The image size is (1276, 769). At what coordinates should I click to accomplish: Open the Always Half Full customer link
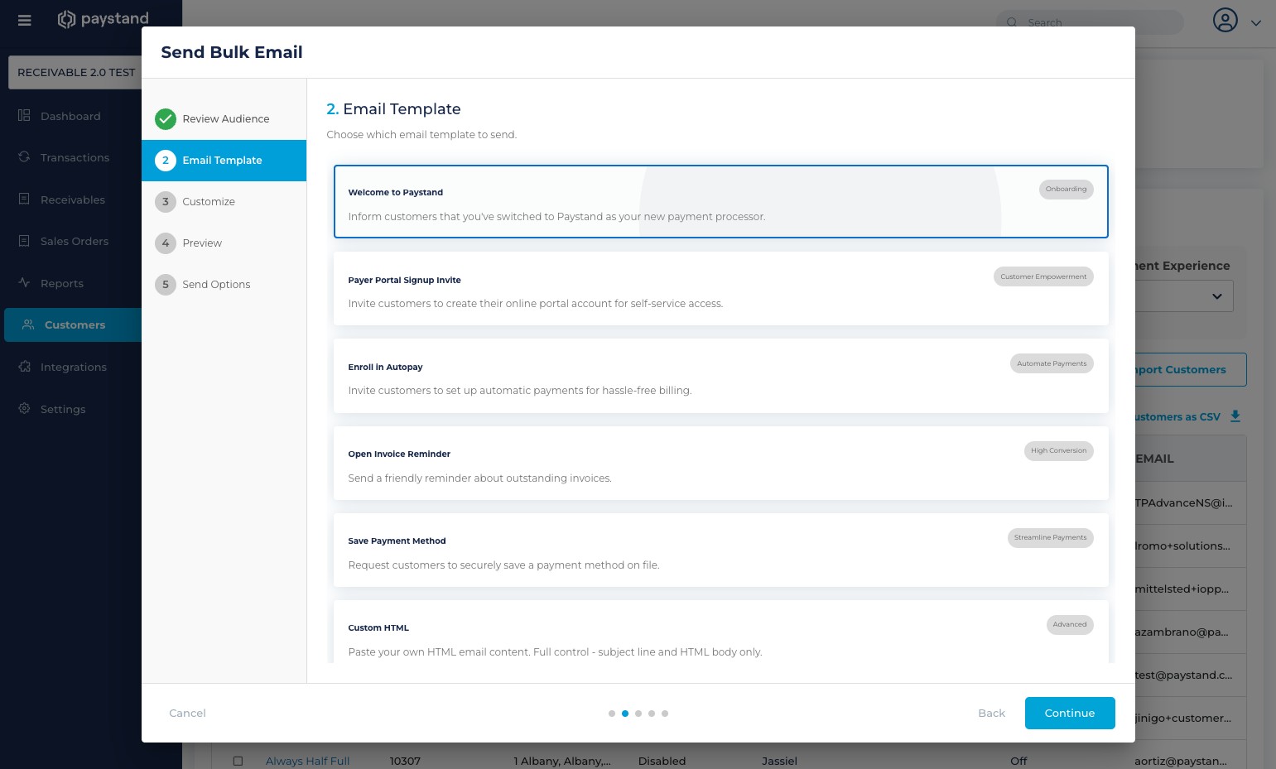click(307, 761)
